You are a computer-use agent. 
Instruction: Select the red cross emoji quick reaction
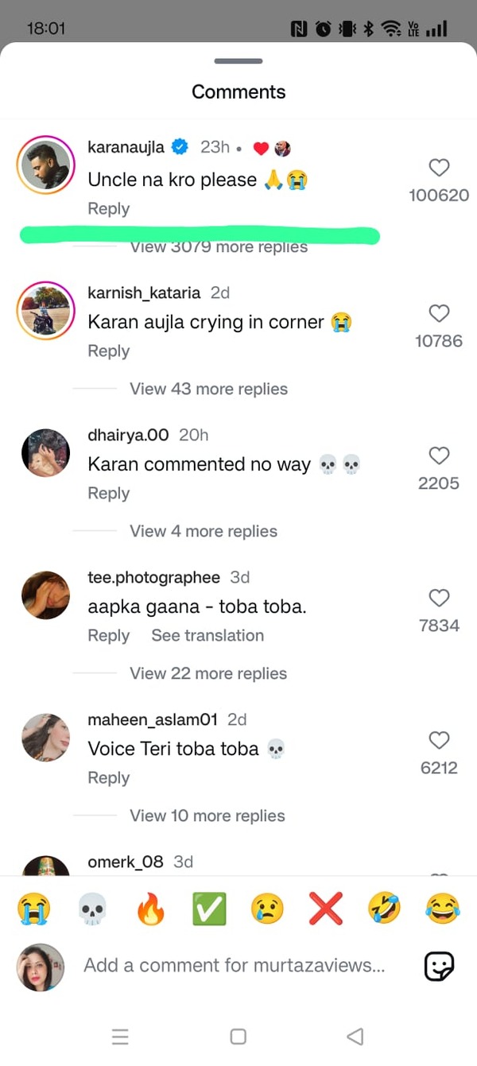(325, 909)
